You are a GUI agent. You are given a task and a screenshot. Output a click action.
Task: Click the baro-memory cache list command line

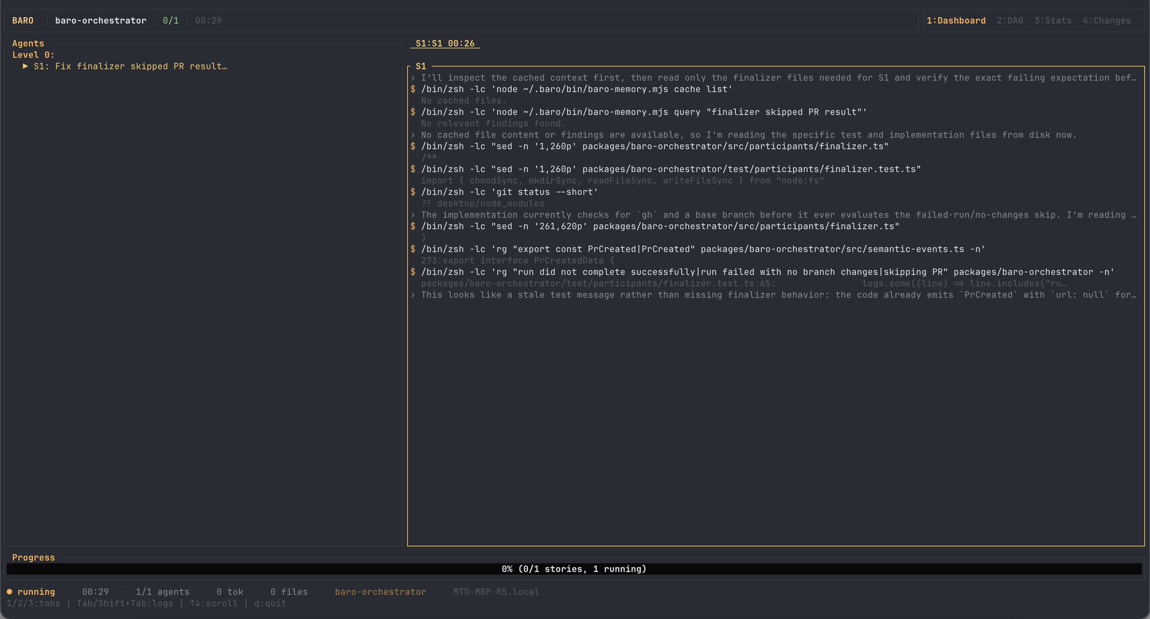(x=577, y=89)
